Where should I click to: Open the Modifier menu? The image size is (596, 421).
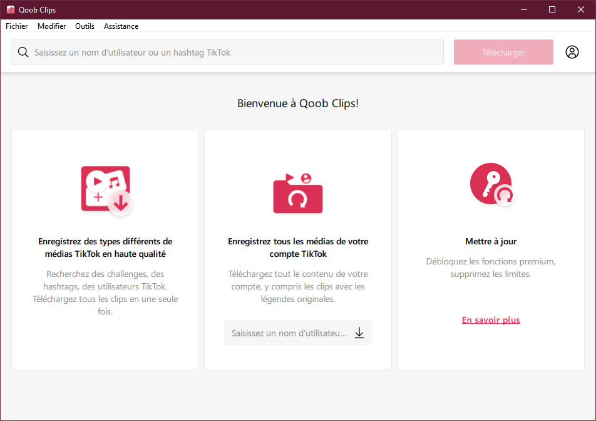(52, 26)
